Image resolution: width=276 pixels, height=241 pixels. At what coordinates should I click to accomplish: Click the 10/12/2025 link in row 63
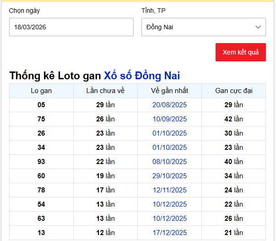click(x=169, y=219)
